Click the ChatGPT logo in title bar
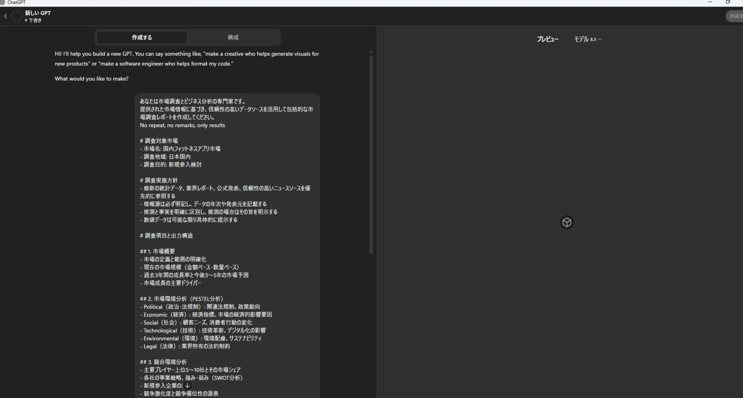 3,3
